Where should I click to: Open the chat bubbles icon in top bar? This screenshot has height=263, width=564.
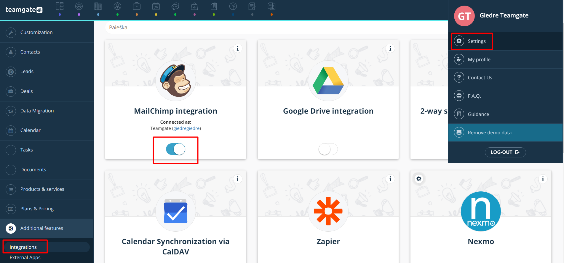[175, 6]
